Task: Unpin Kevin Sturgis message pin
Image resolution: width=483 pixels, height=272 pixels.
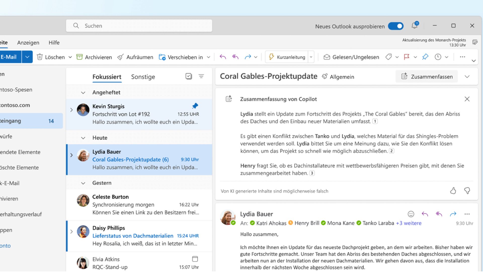Action: point(195,106)
